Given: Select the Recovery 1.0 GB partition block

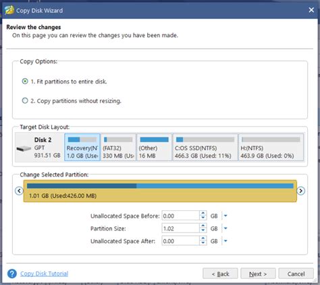Looking at the screenshot, I should [x=82, y=148].
